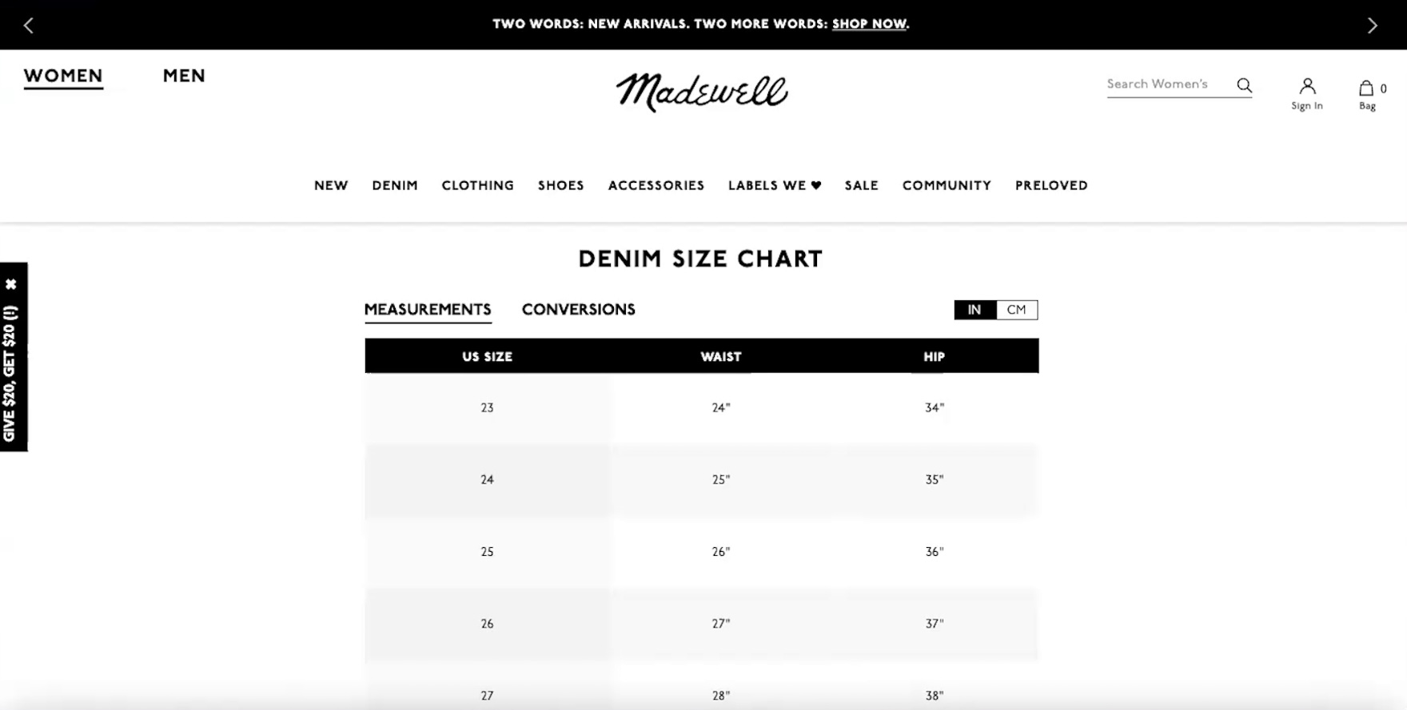Screen dimensions: 1407x710
Task: Switch measurement units to CM
Action: [1016, 310]
